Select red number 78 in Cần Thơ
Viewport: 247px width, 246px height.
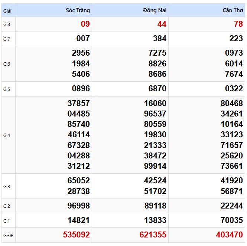point(238,24)
